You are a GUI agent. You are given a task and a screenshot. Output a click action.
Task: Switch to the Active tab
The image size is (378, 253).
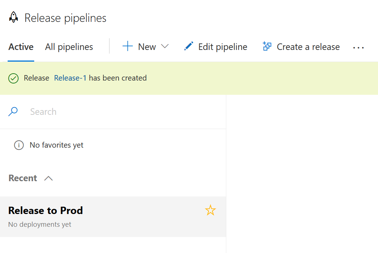click(x=21, y=47)
